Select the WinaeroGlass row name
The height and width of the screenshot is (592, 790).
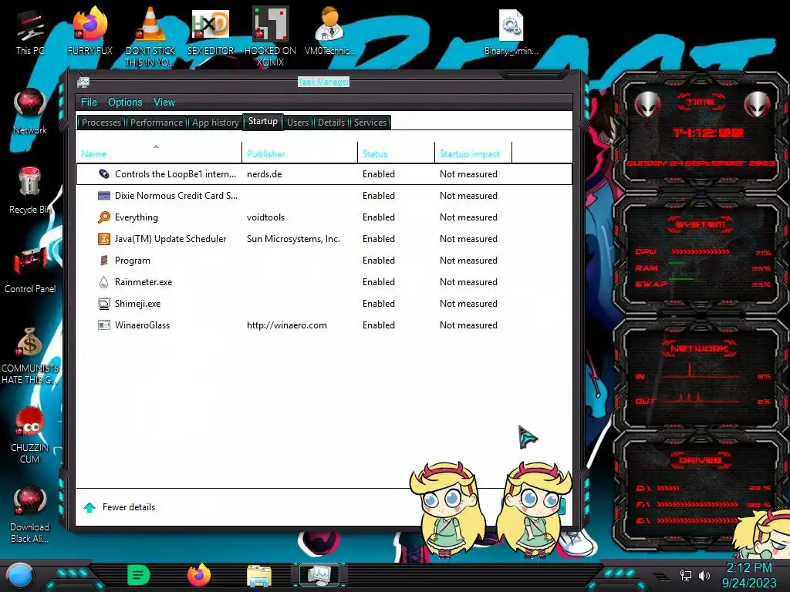click(x=142, y=325)
